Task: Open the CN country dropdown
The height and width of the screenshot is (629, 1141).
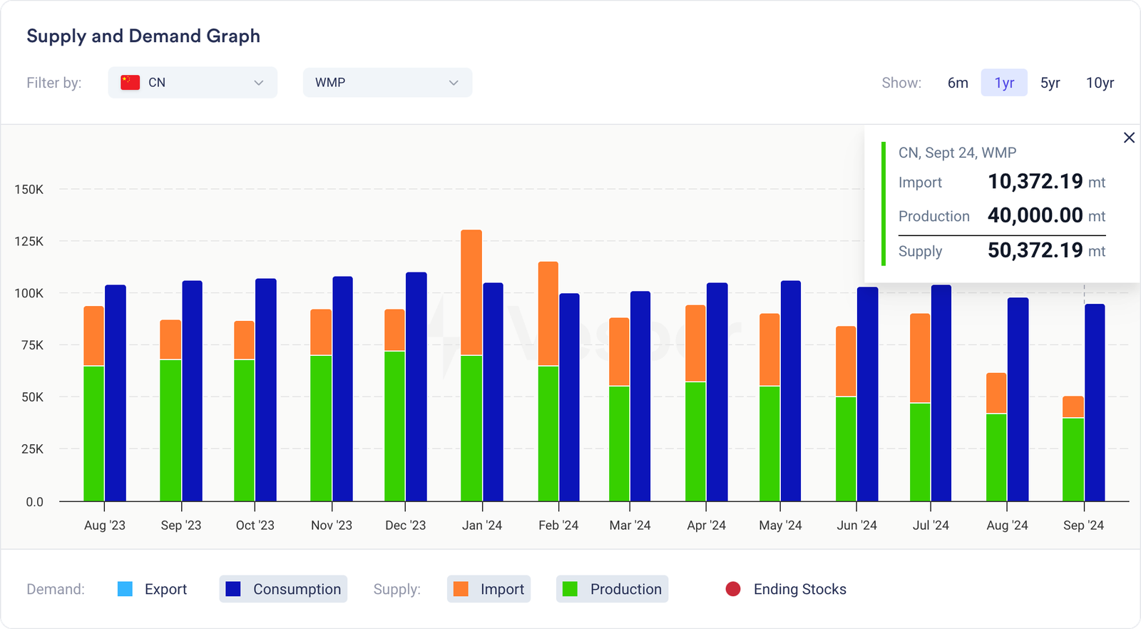Action: tap(193, 83)
